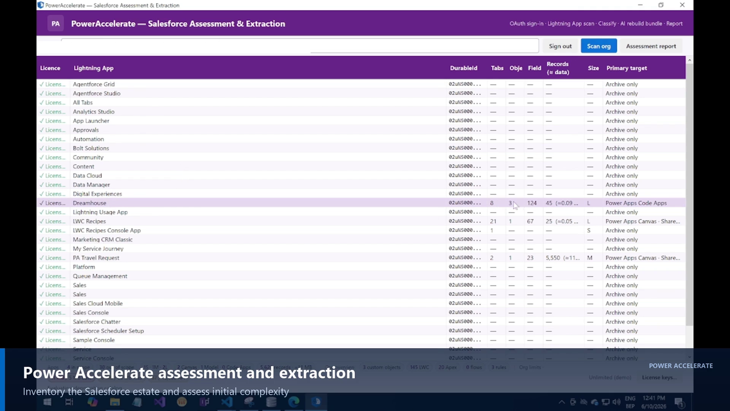Click the scrollbar up arrow of the app list

click(x=689, y=60)
